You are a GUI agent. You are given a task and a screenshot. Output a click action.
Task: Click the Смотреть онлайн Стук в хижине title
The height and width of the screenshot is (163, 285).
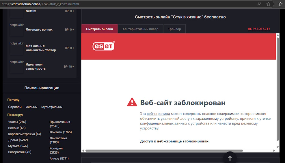180,17
